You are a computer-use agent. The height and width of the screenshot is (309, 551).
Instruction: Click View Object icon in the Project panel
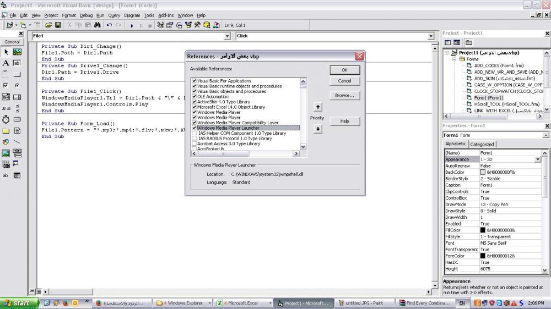[457, 43]
